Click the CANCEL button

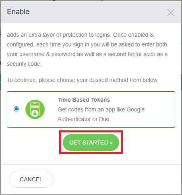point(31,179)
